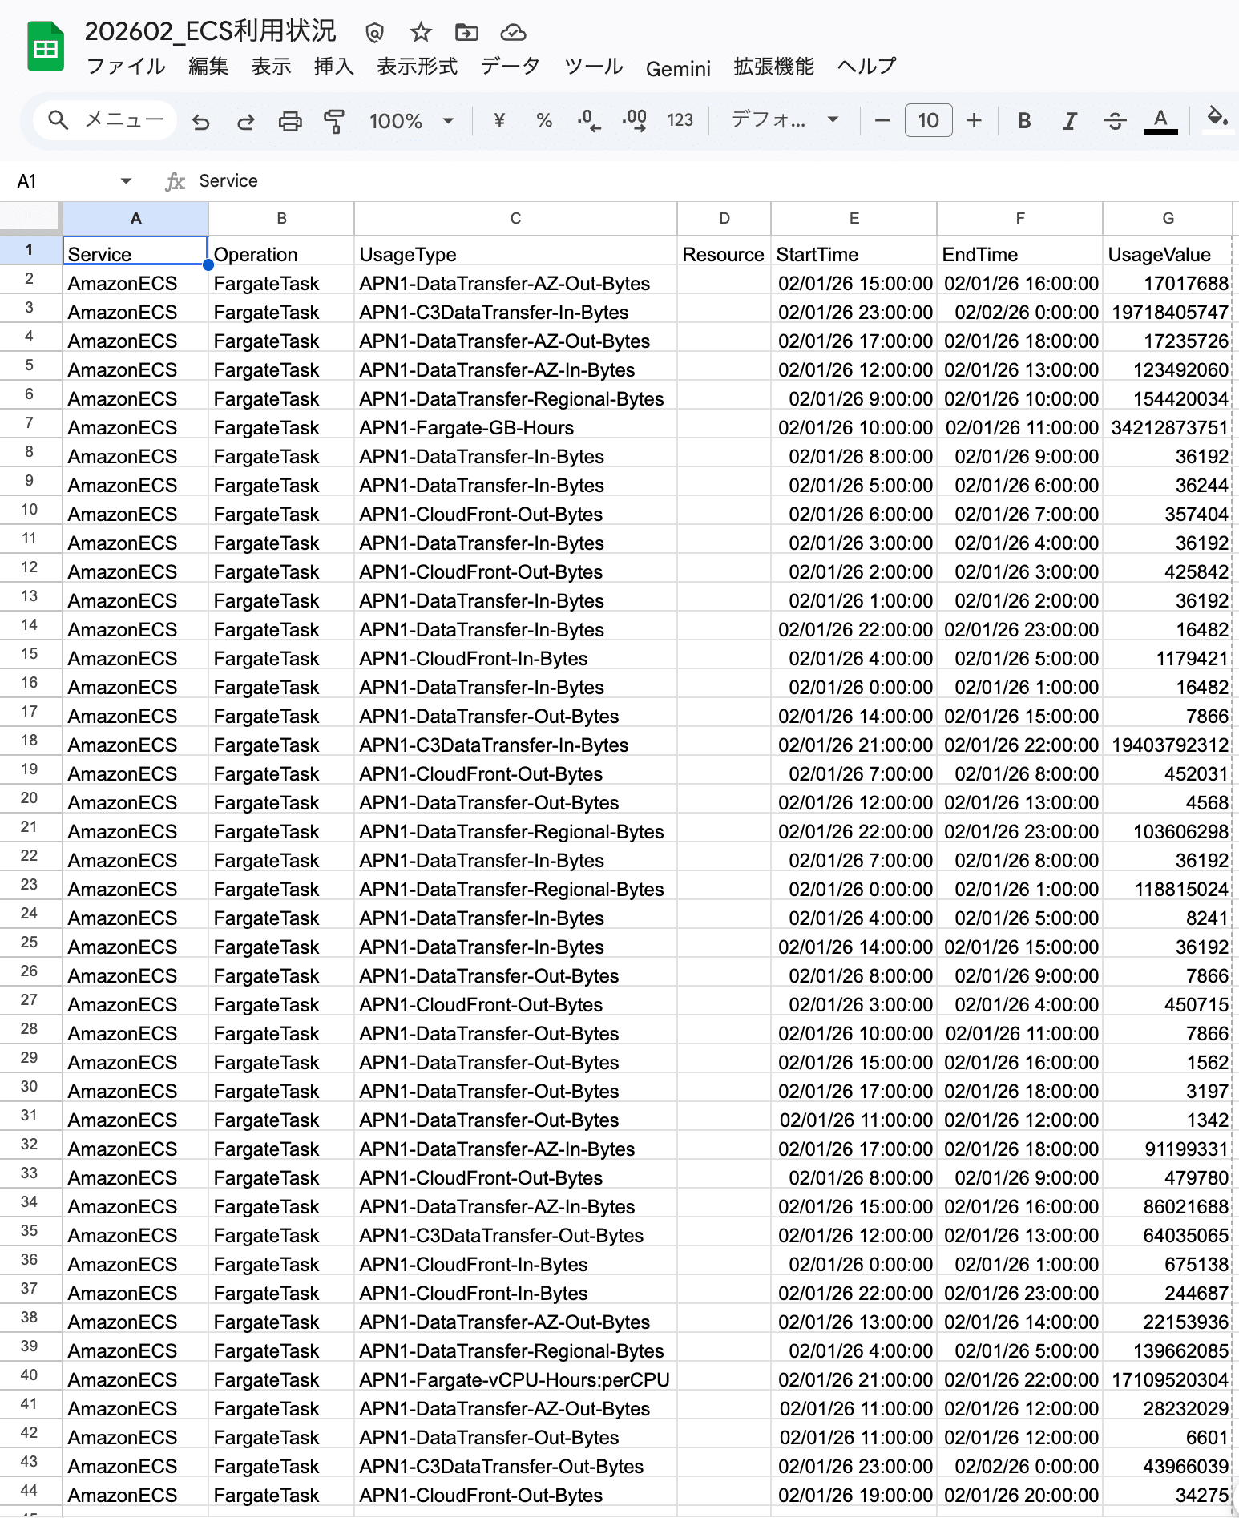Open the 100% zoom dropdown
The width and height of the screenshot is (1239, 1518).
[x=411, y=121]
